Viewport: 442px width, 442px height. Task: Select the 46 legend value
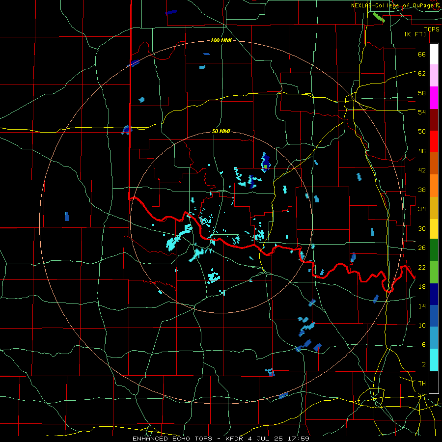pos(422,151)
